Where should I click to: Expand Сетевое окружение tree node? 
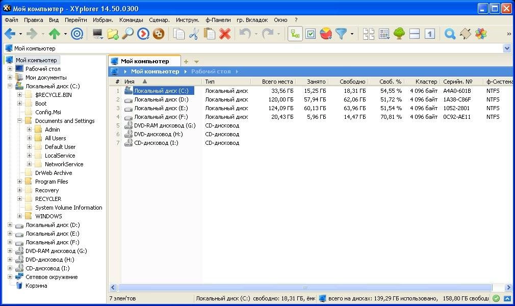[10, 277]
